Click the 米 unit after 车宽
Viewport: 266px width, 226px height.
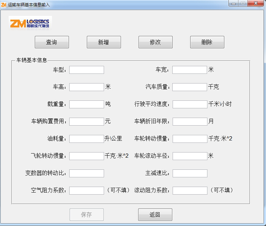[211, 69]
